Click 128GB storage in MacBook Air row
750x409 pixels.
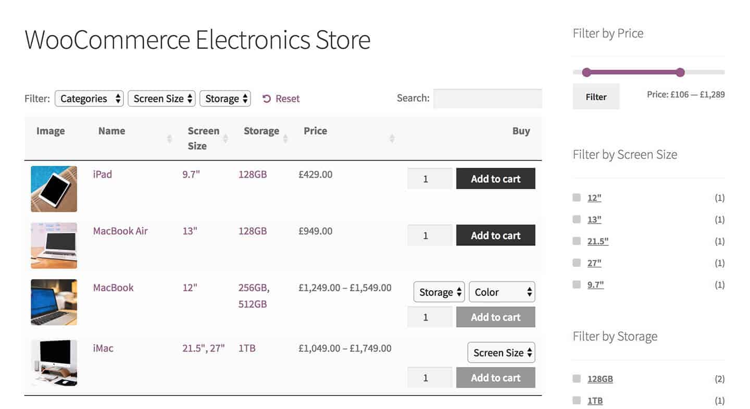(253, 231)
